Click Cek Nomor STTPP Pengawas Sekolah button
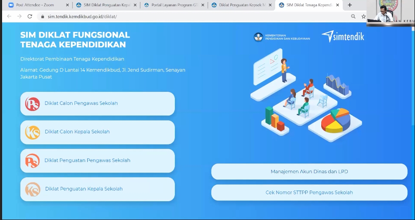Image resolution: width=415 pixels, height=220 pixels. [309, 193]
